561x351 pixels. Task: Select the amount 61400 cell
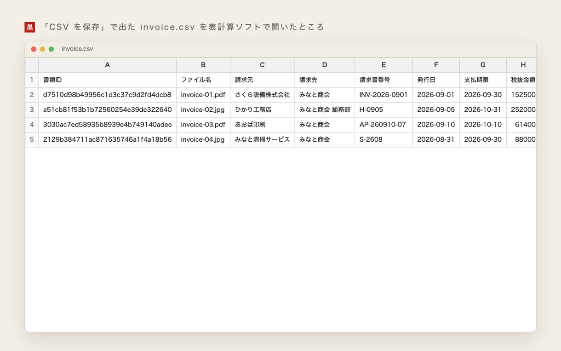tap(521, 125)
